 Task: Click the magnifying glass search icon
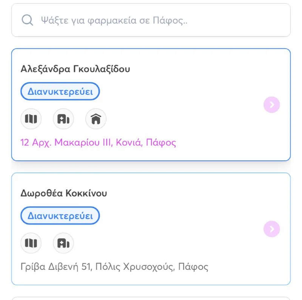click(27, 20)
